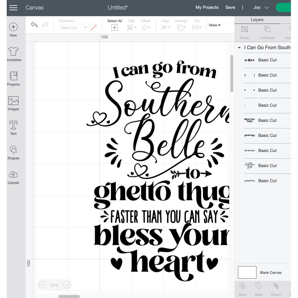Collapse the I Can Go From Southern group
Image resolution: width=298 pixels, height=298 pixels.
240,48
